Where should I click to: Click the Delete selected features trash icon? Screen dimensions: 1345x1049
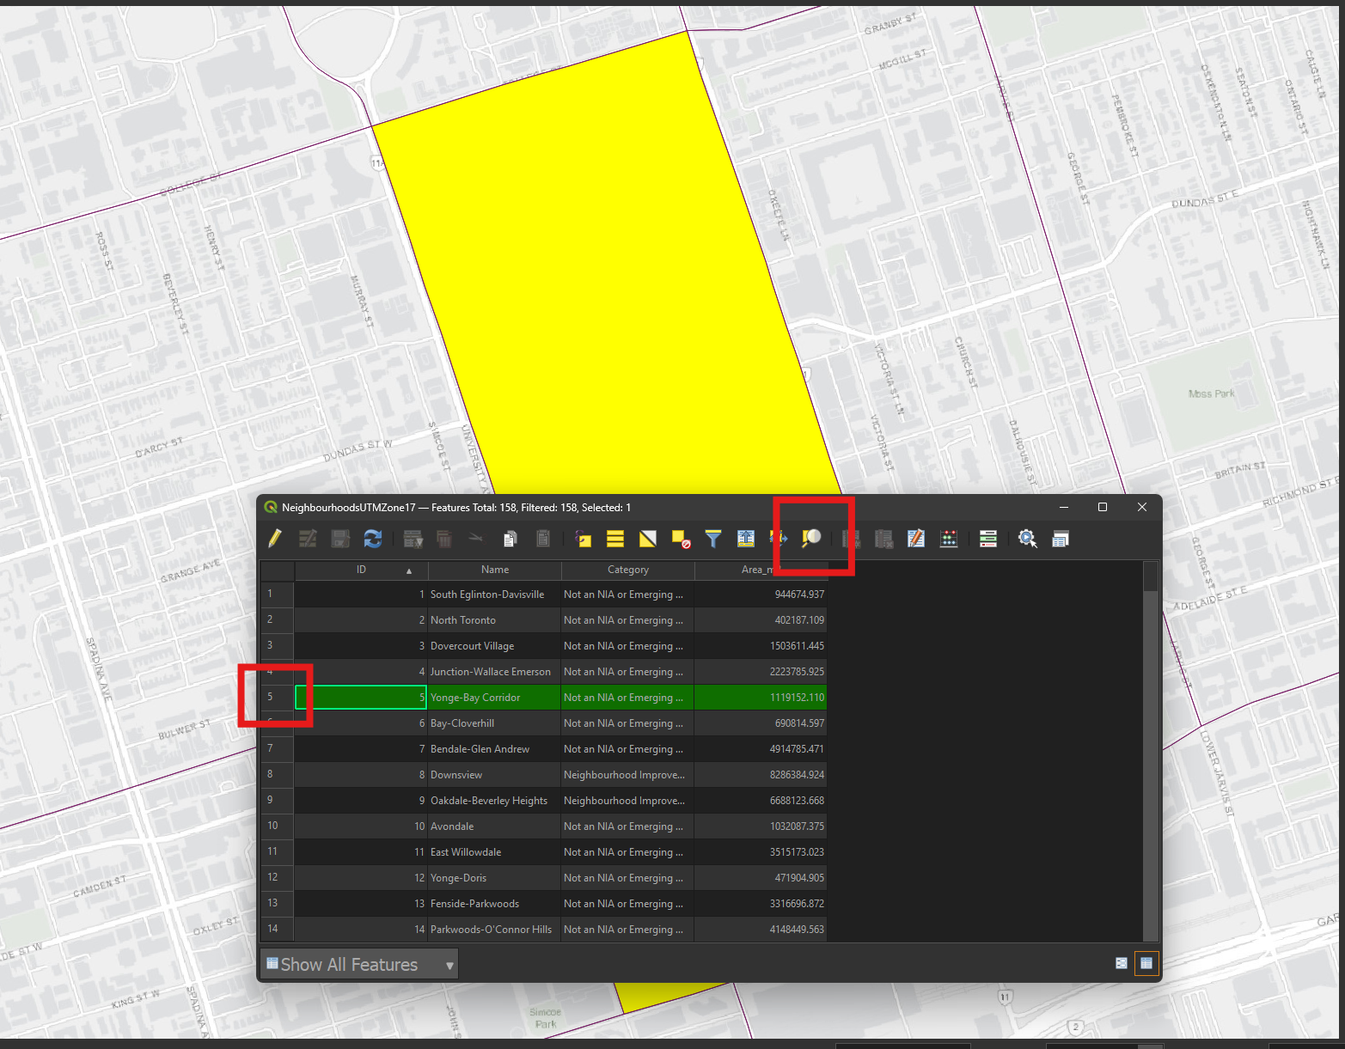tap(444, 539)
